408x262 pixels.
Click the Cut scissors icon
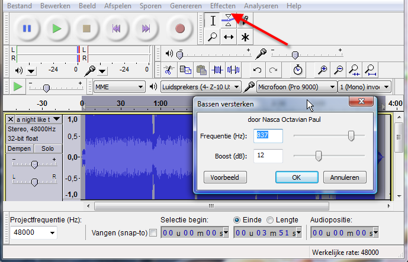[x=168, y=70]
